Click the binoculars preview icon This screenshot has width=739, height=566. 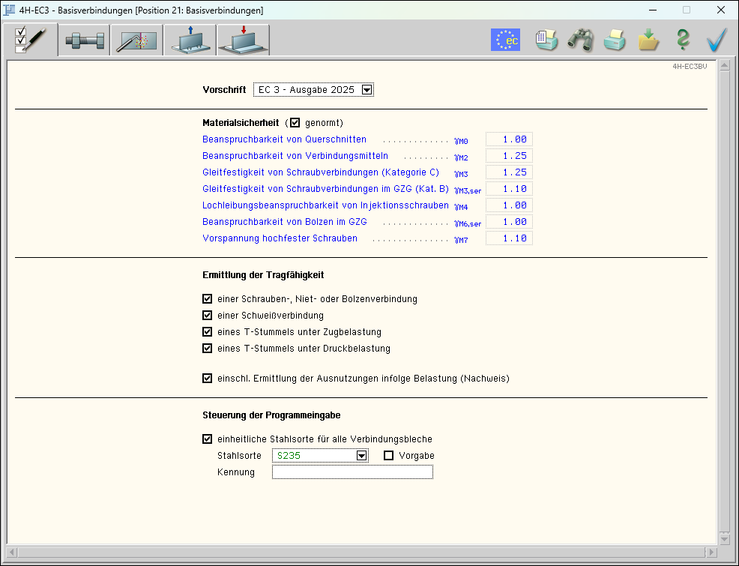click(x=581, y=40)
